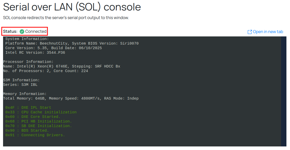This screenshot has width=290, height=150.
Task: Click the green connected checkmark icon
Action: click(22, 32)
